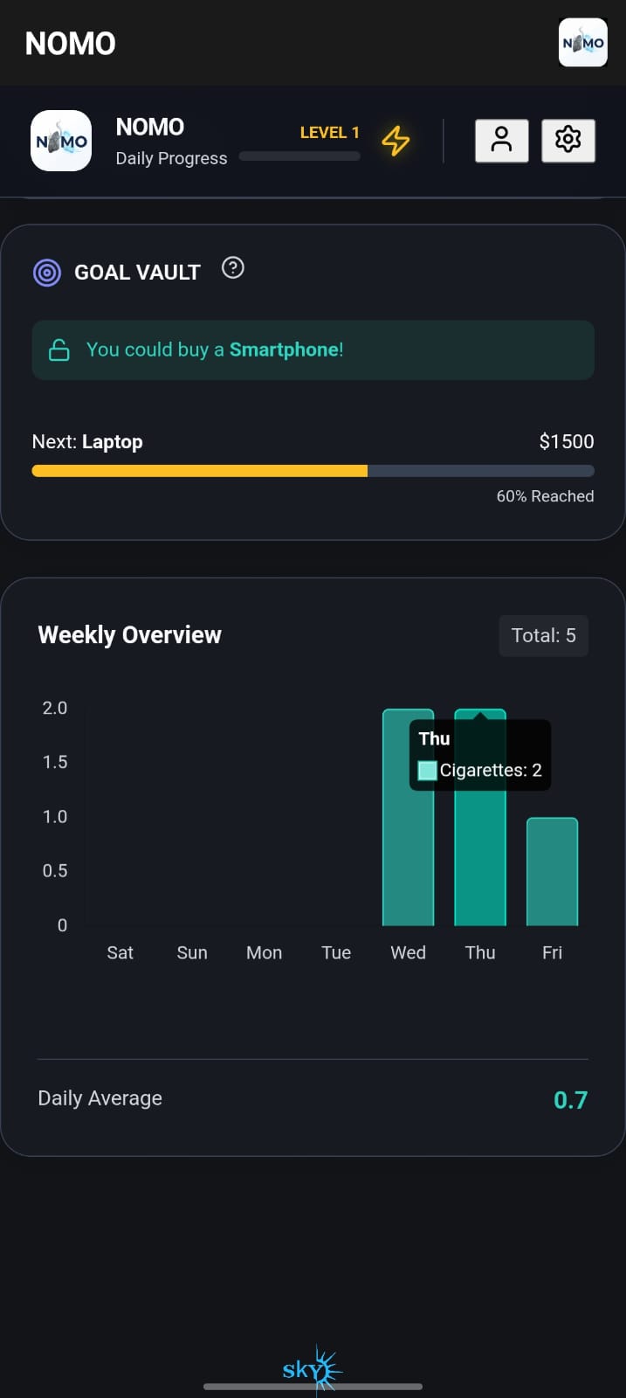Tap the 0.7 daily average value
626x1398 pixels.
point(570,1100)
